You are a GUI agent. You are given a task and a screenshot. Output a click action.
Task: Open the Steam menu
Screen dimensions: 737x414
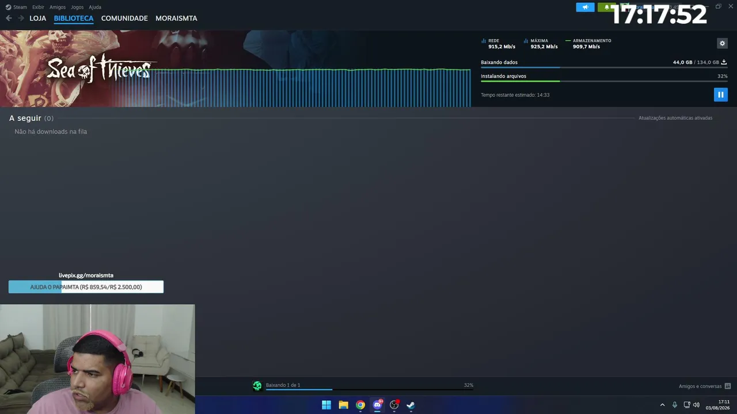pos(20,7)
